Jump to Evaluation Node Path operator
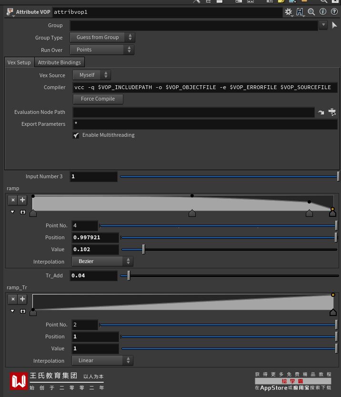 pos(321,112)
